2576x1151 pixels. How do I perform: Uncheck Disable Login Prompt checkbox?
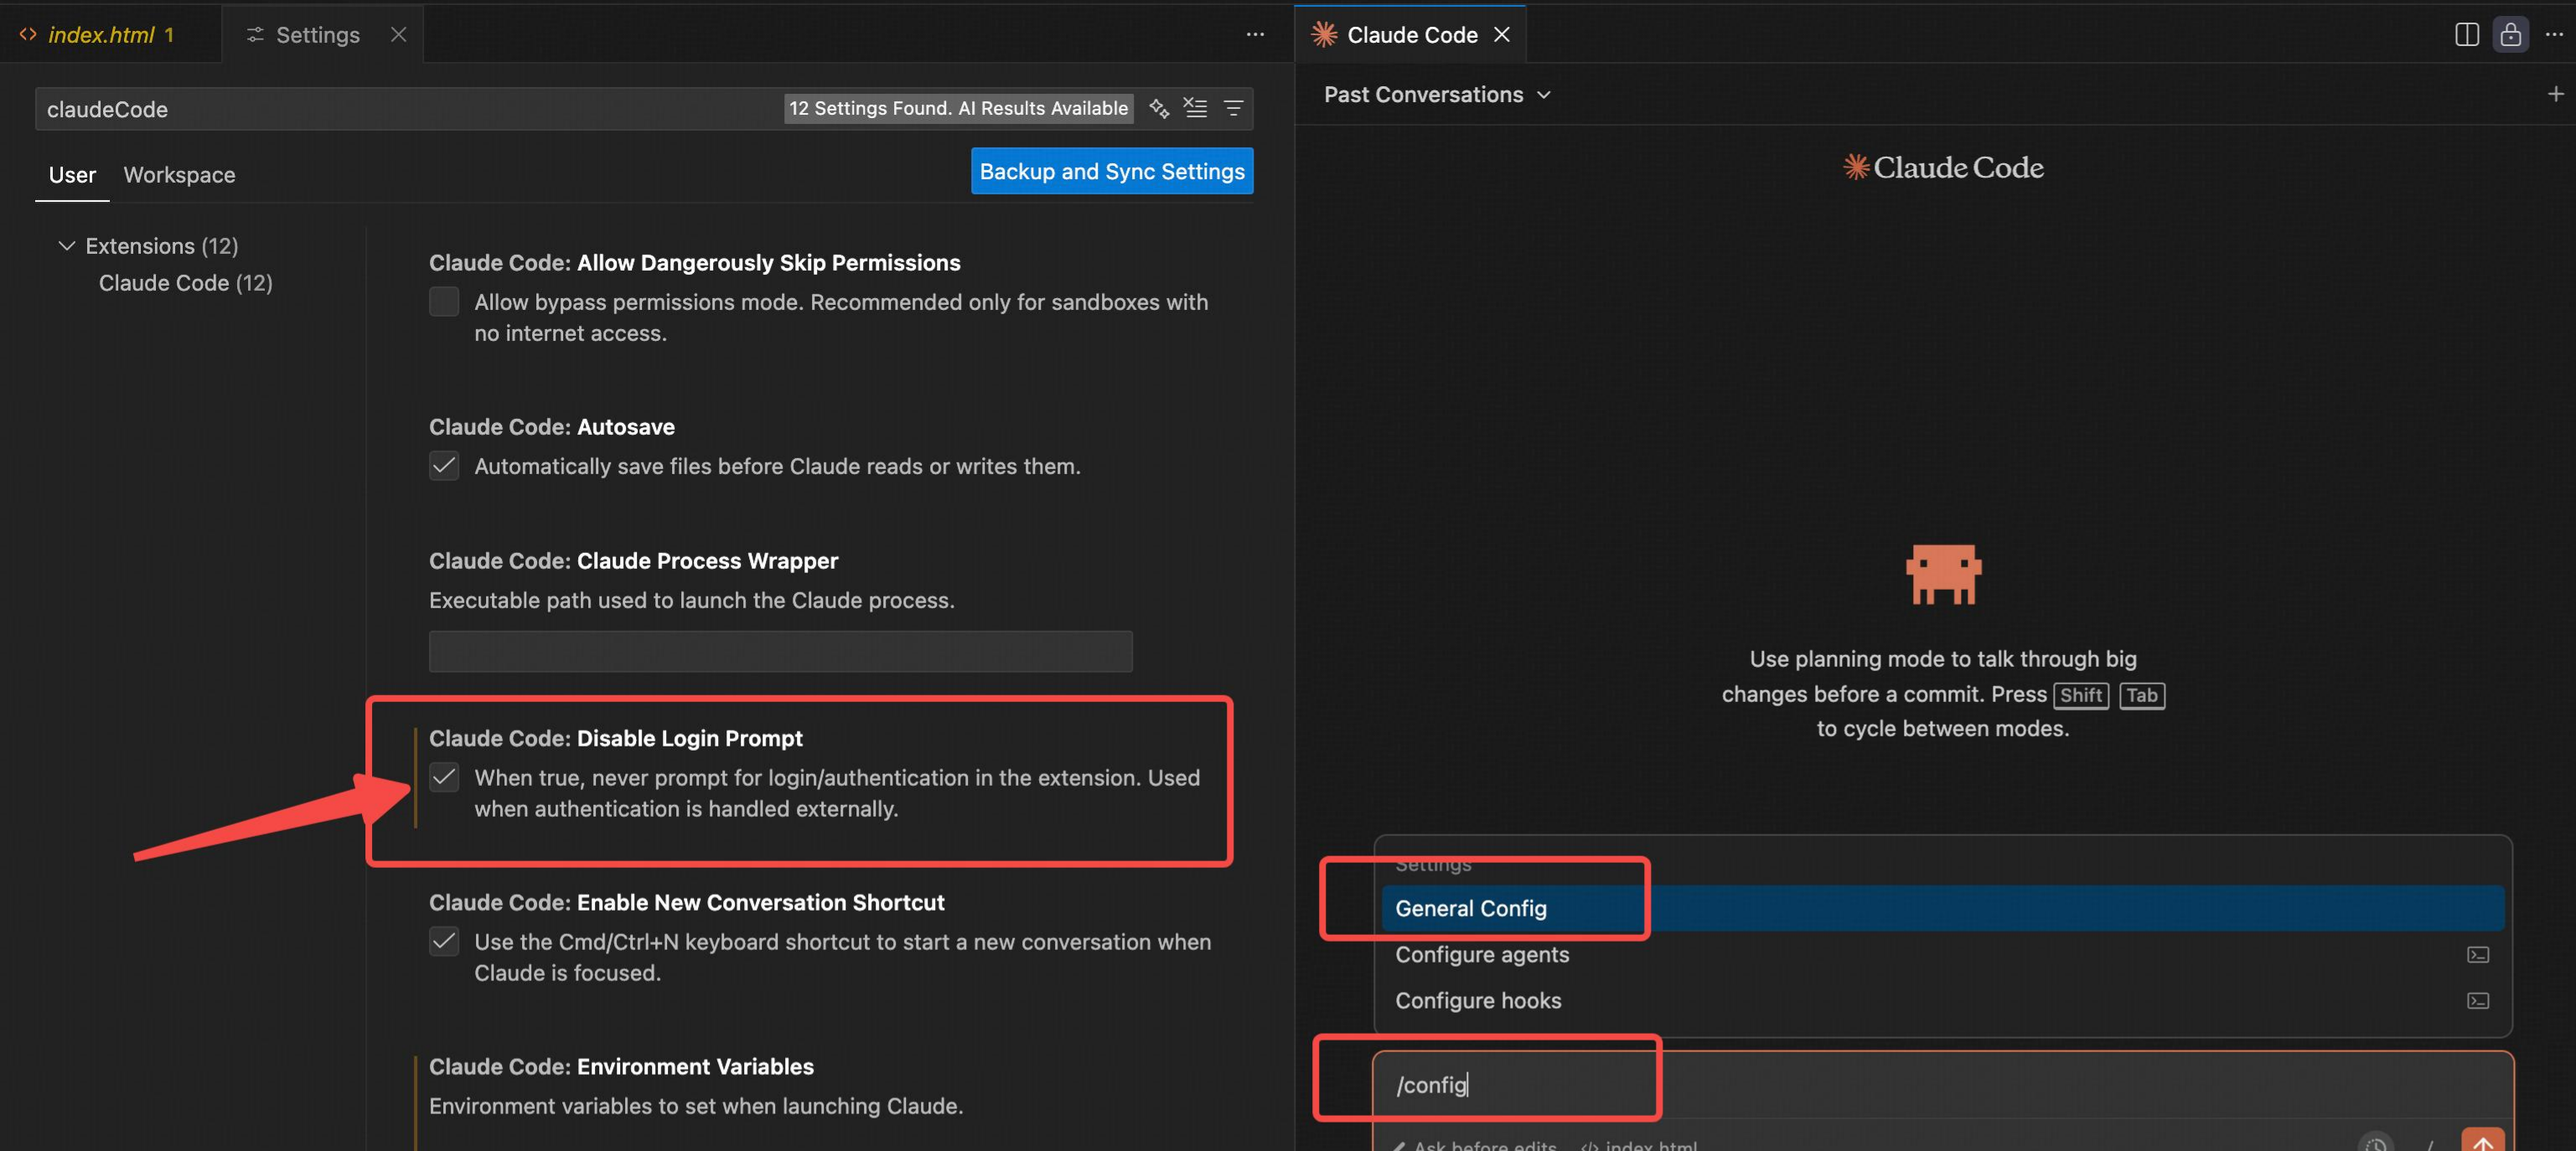[x=444, y=777]
